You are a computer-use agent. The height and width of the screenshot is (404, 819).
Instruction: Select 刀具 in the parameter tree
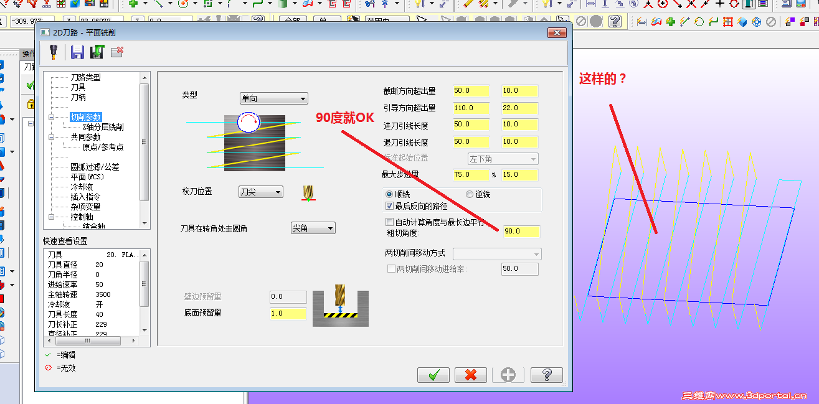tap(78, 87)
